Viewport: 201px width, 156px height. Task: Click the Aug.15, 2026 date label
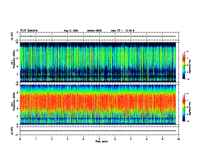(x=71, y=31)
